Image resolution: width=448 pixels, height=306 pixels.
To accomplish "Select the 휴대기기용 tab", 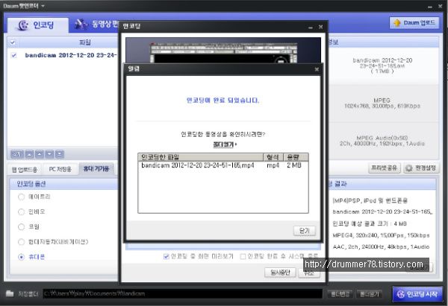I will point(96,169).
